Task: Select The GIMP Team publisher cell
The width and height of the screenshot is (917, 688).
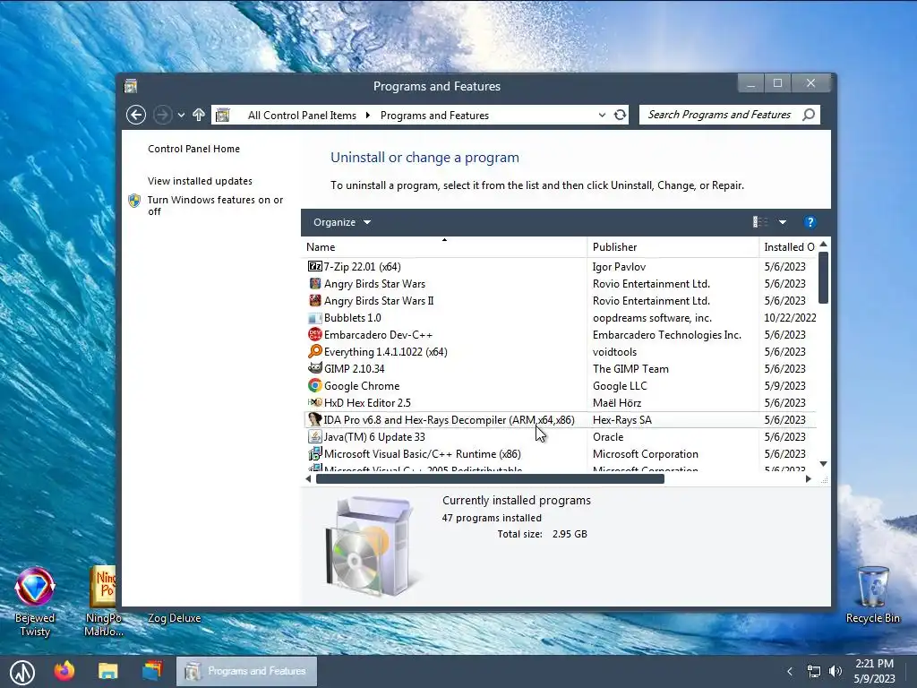Action: tap(630, 369)
